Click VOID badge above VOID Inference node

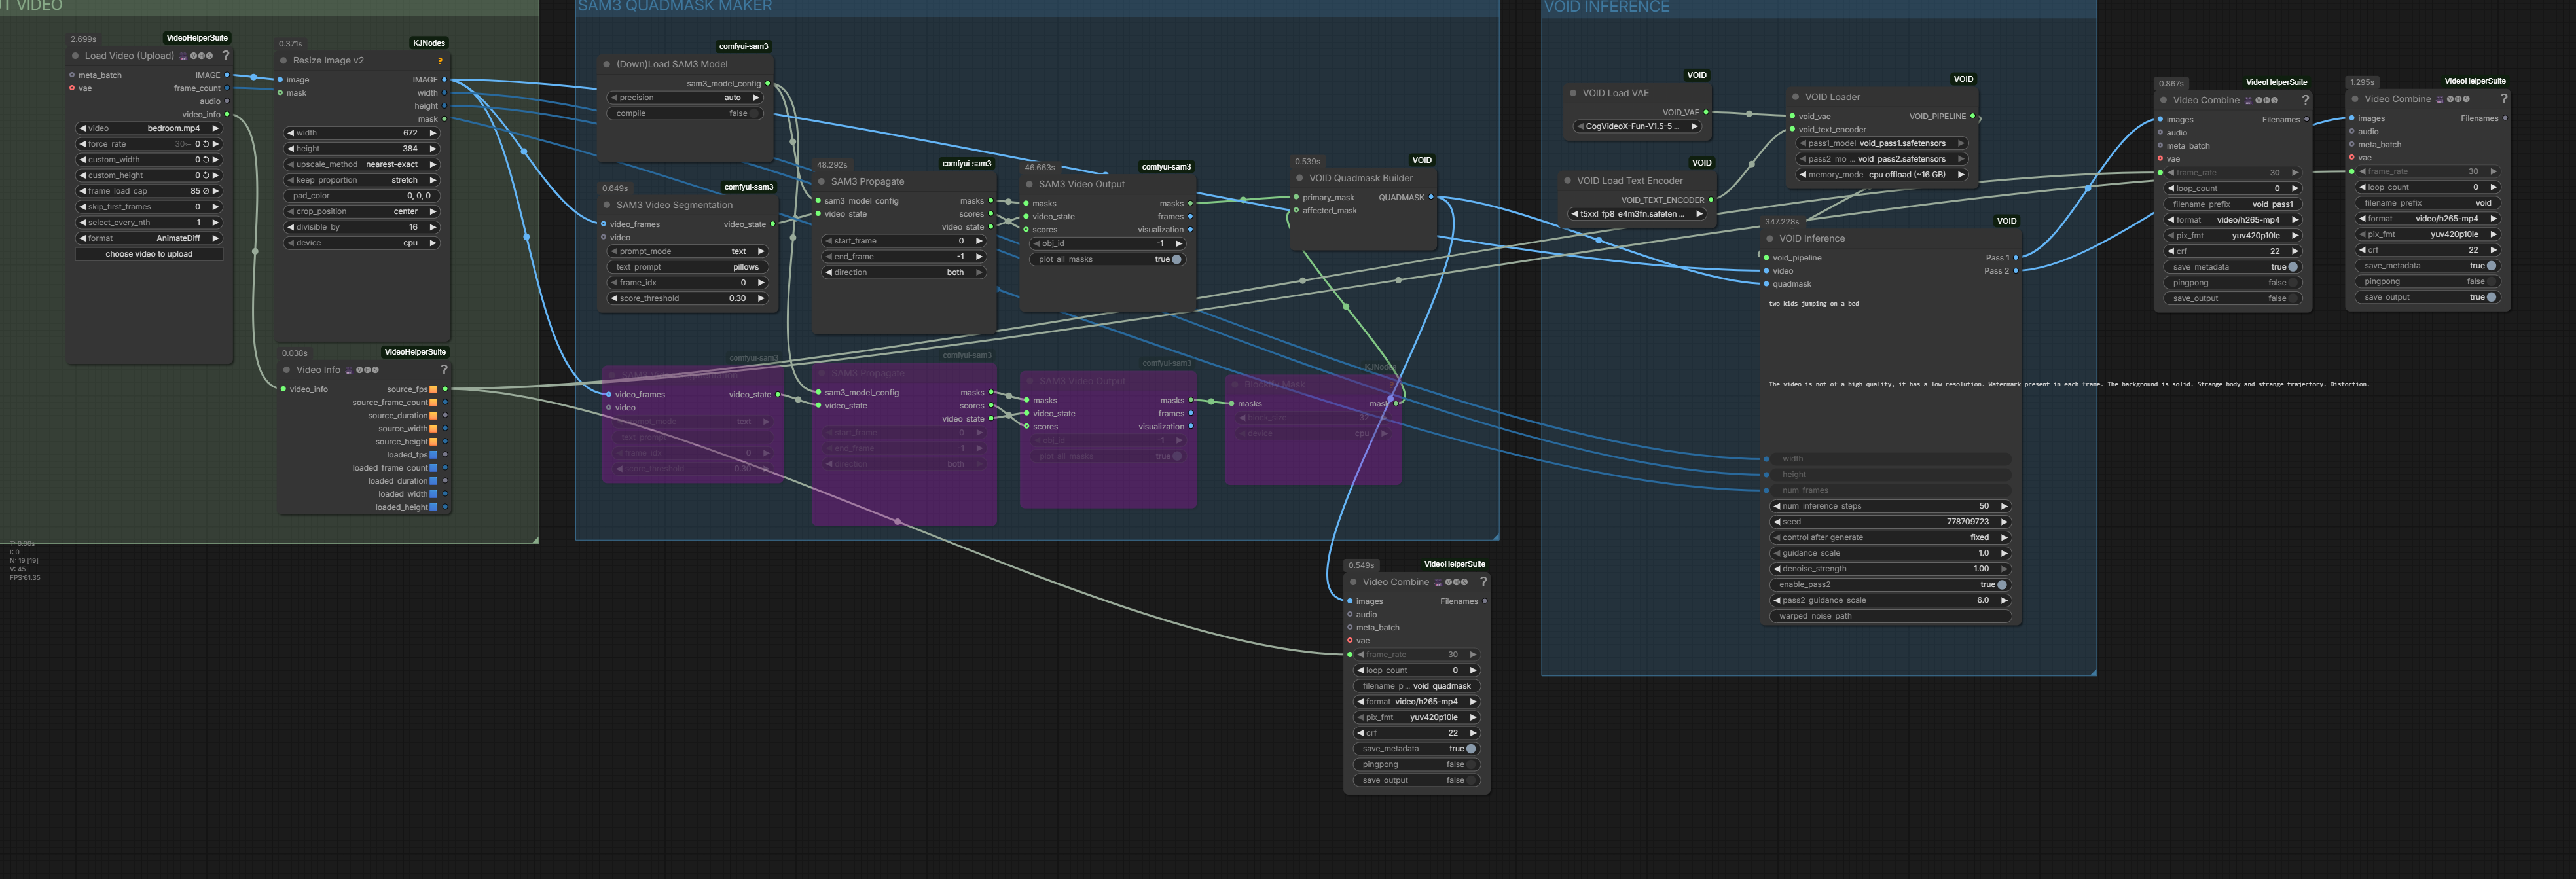tap(2007, 221)
